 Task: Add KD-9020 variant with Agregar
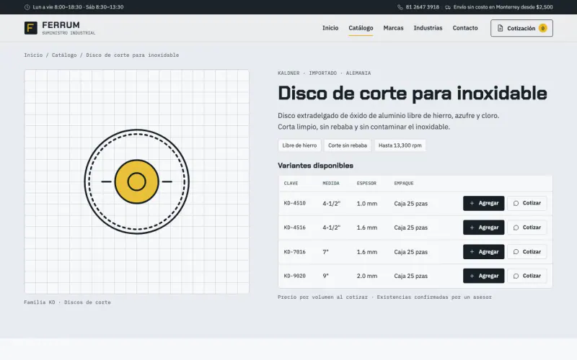pos(483,276)
